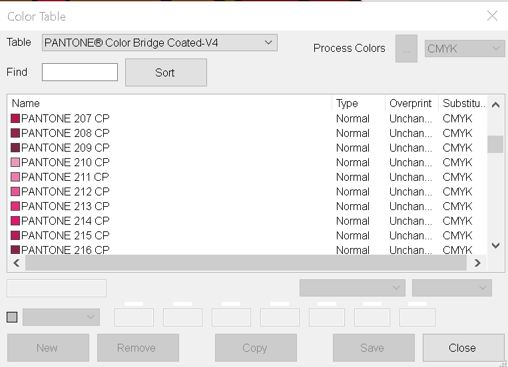508x367 pixels.
Task: Click the horizontal scroll left arrow
Action: tap(17, 263)
